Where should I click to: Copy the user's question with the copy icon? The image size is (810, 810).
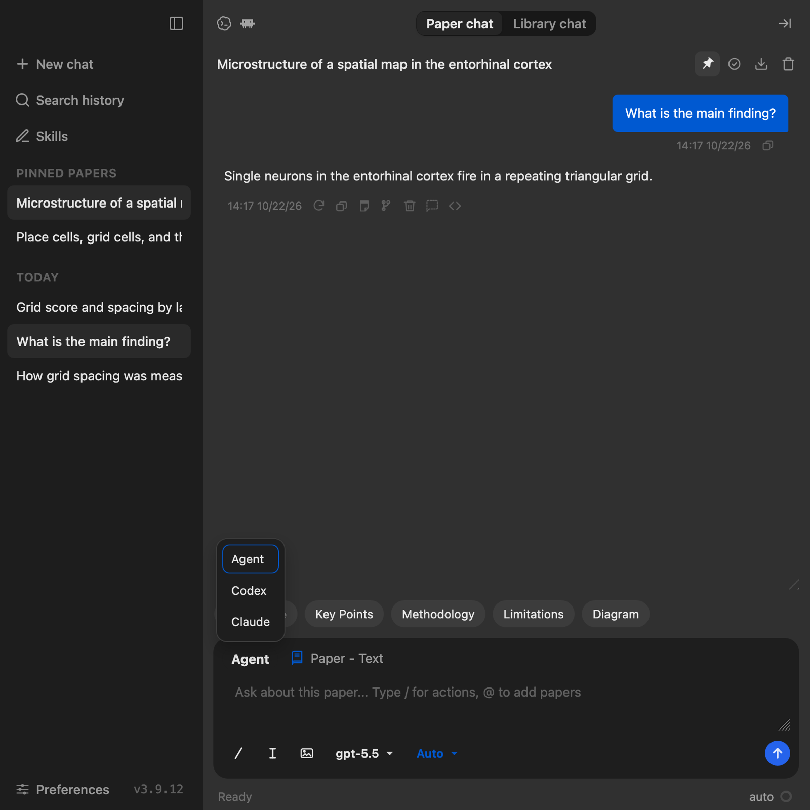click(x=768, y=146)
